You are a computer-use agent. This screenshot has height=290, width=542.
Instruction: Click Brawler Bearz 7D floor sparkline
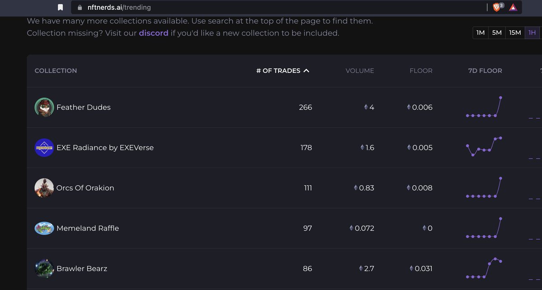click(x=484, y=268)
